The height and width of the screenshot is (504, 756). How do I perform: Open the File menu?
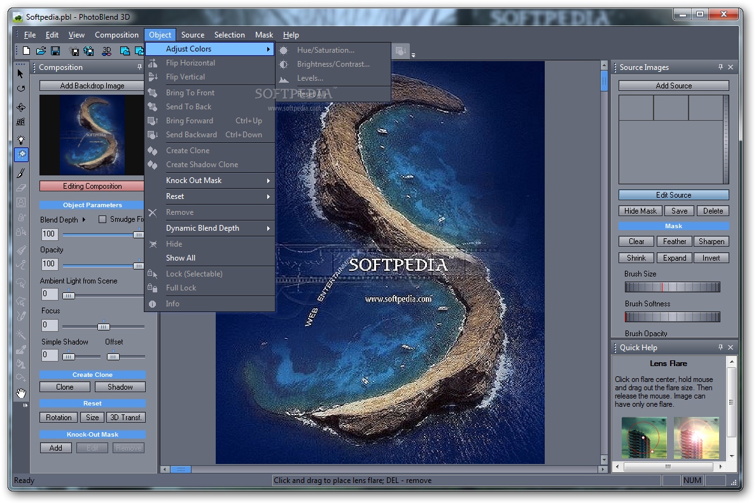click(x=30, y=35)
